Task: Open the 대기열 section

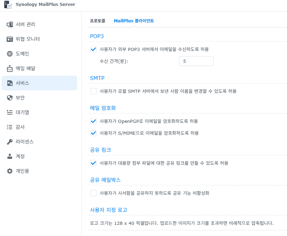Action: [39, 112]
